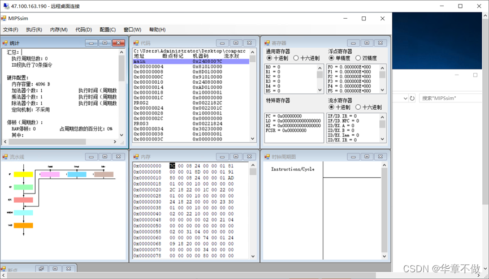489x279 pixels.
Task: Open the 执行(R) menu
Action: point(34,29)
